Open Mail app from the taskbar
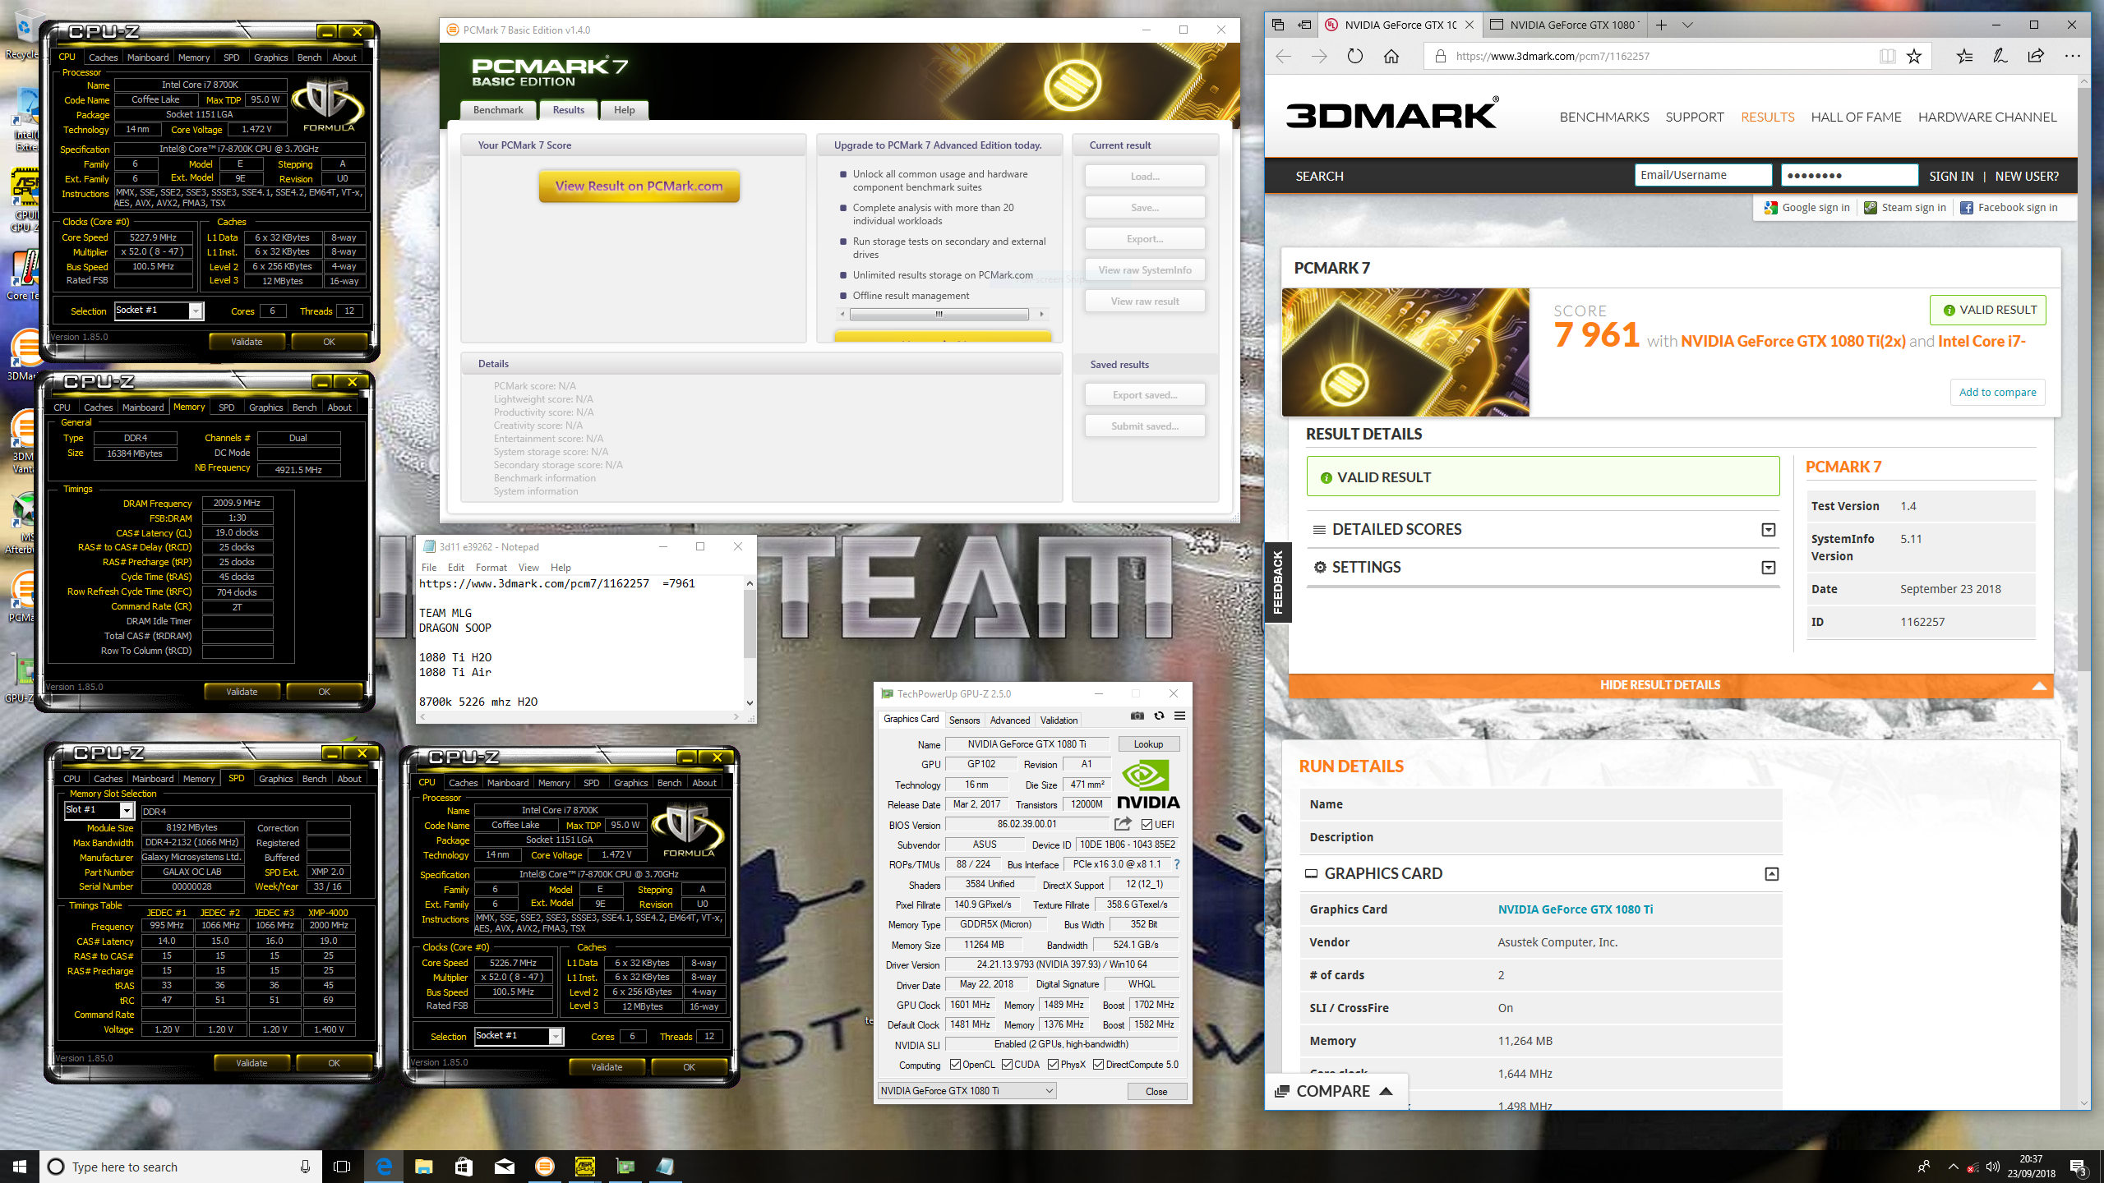 504,1166
